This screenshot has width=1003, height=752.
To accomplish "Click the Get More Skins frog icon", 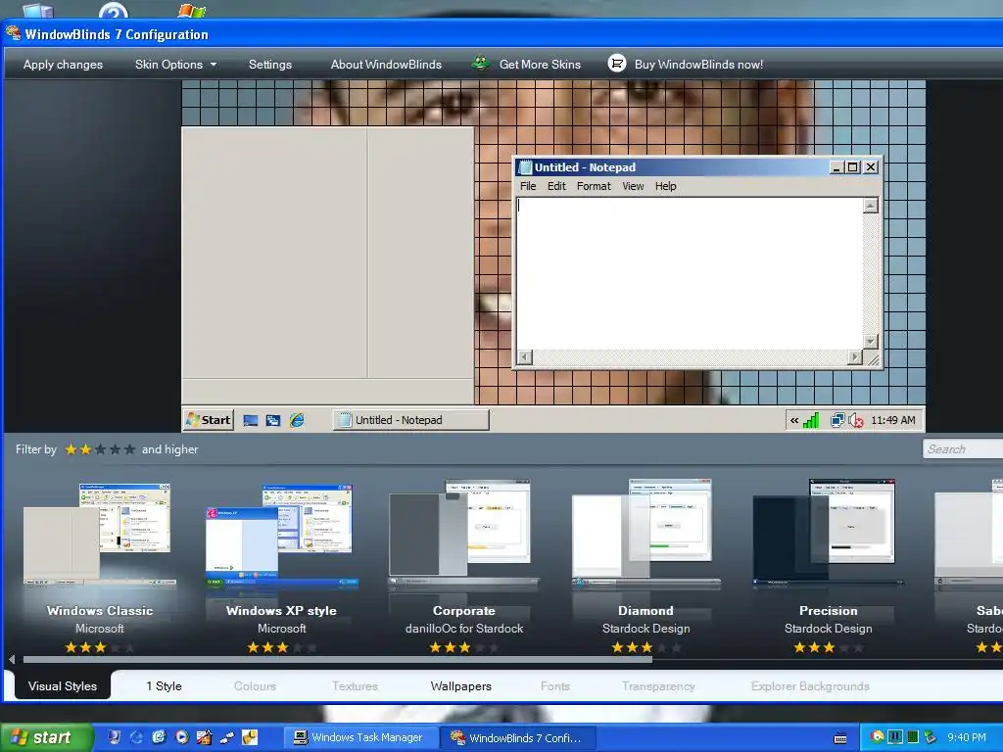I will [480, 64].
